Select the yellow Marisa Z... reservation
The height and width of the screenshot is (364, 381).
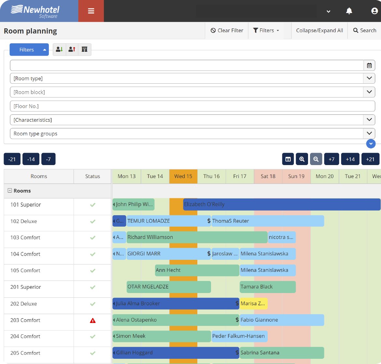(x=254, y=303)
